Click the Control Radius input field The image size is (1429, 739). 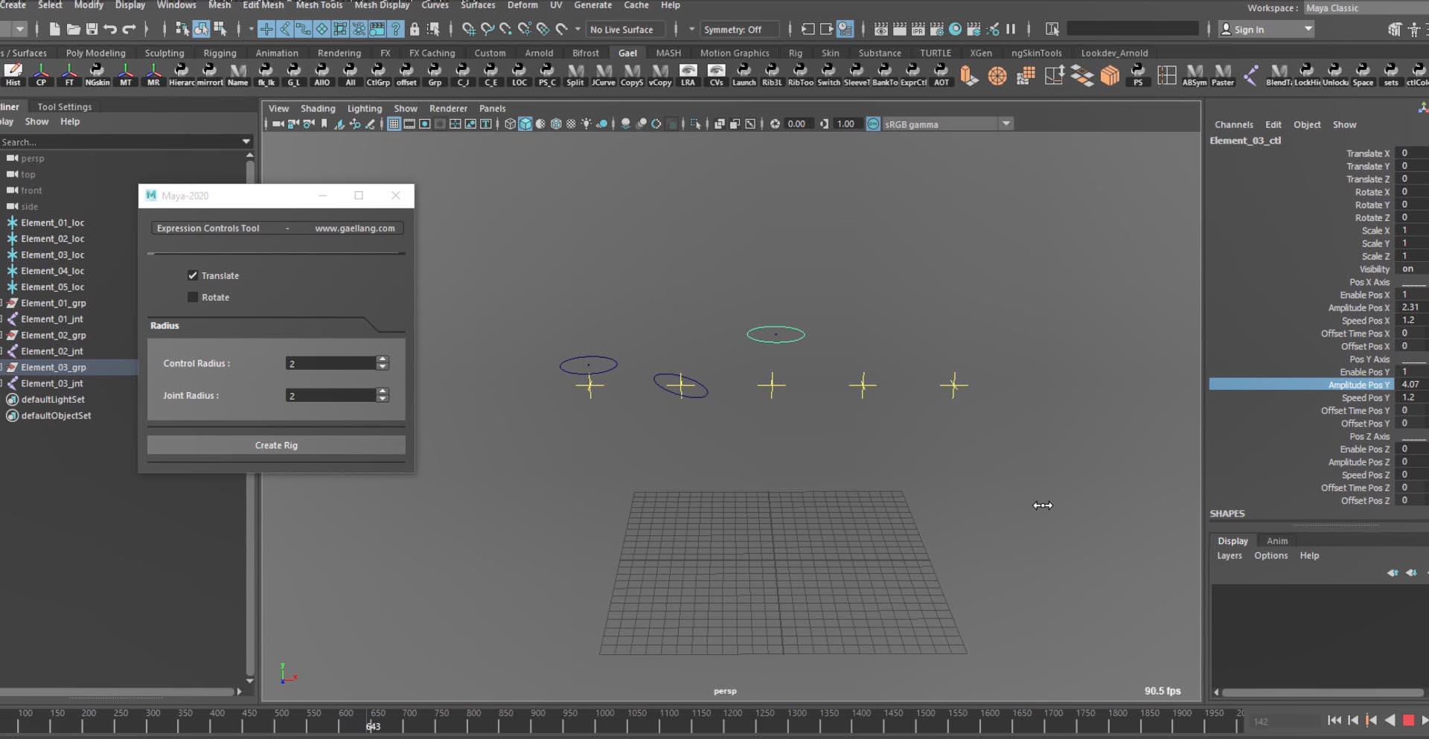[330, 363]
